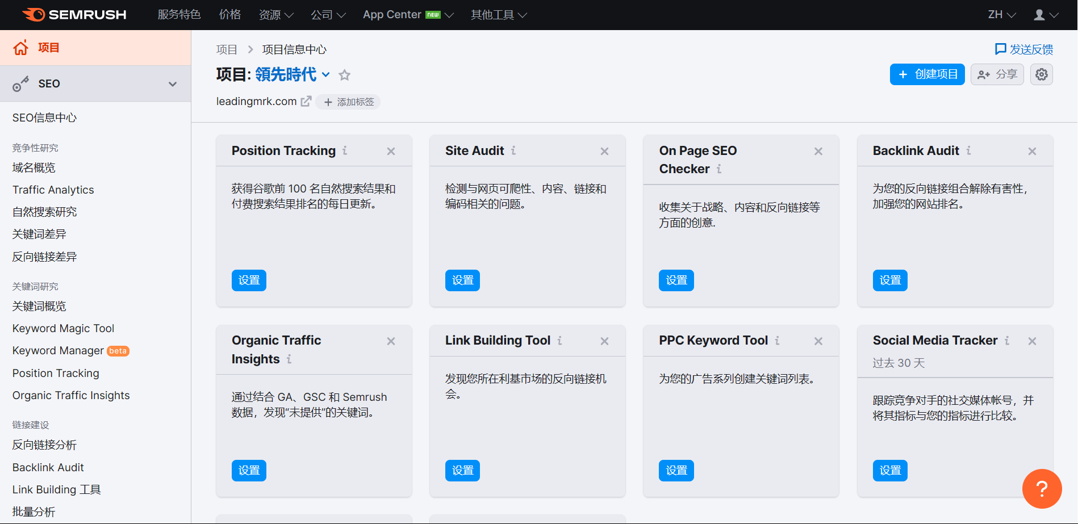The height and width of the screenshot is (524, 1078).
Task: Click external link icon beside leadingmrk.com
Action: 306,101
